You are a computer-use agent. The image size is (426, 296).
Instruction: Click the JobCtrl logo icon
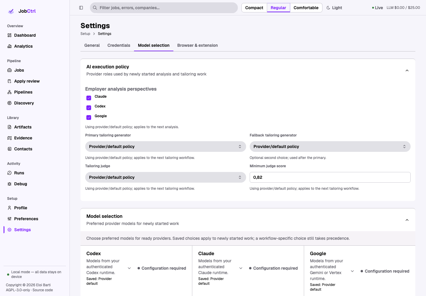pos(11,11)
